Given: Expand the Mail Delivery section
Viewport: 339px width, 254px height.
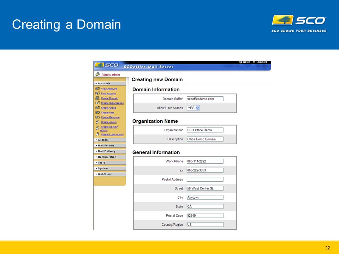Looking at the screenshot, I should 109,151.
